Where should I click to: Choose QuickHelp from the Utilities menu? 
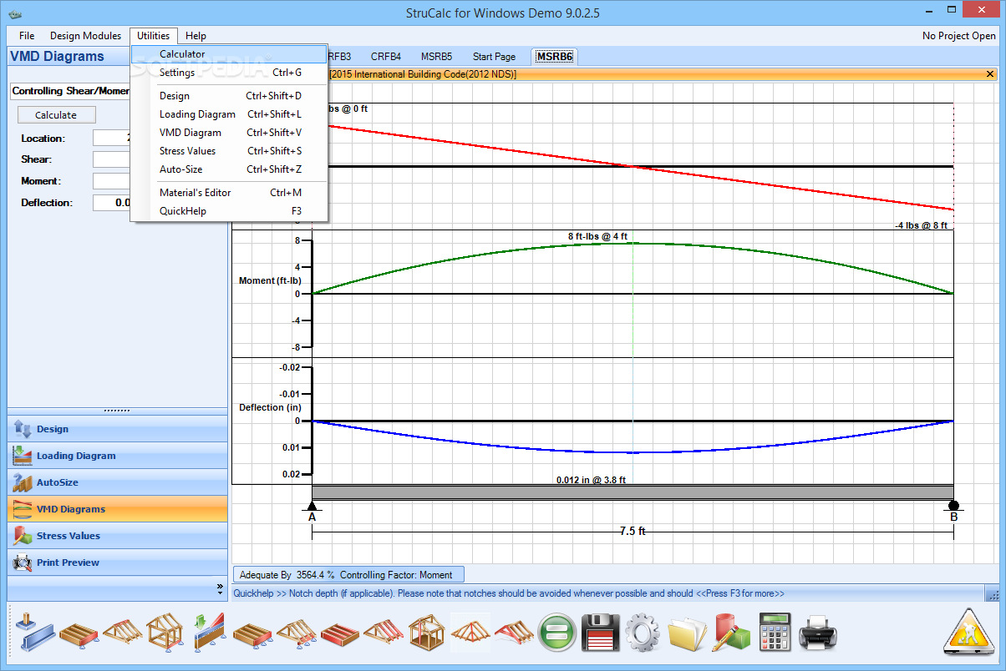(x=229, y=211)
